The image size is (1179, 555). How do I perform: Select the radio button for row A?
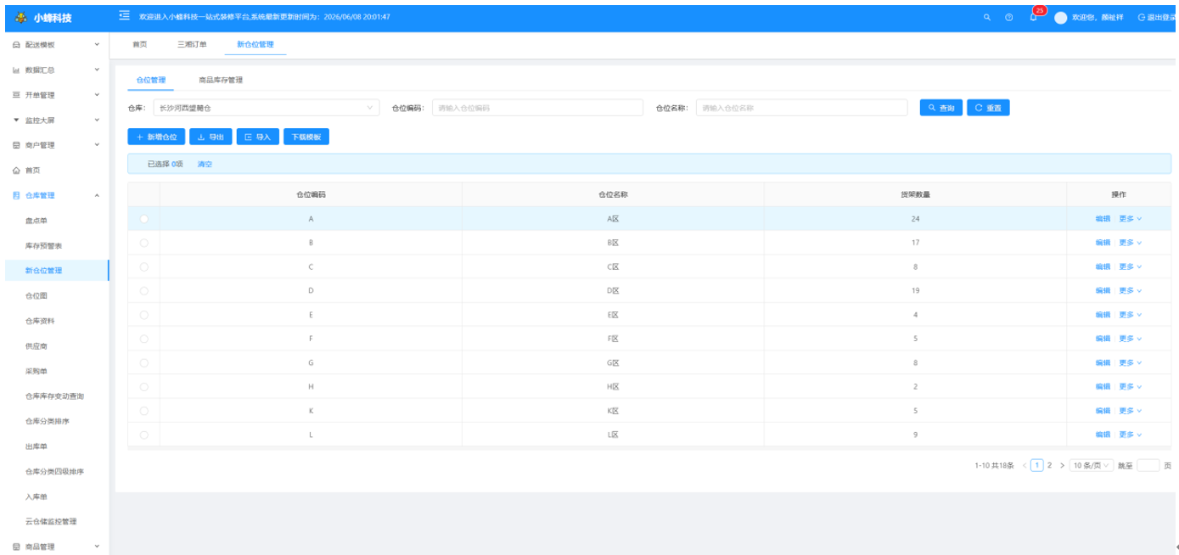(x=143, y=219)
